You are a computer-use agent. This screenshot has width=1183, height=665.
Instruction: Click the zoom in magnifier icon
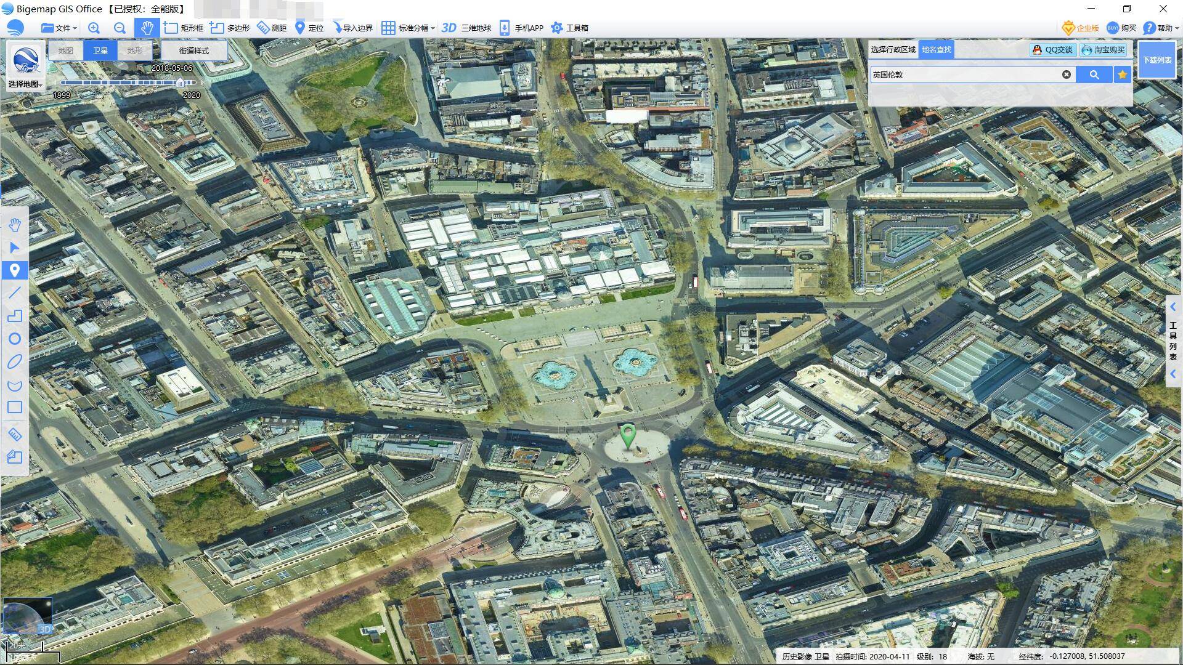[94, 28]
